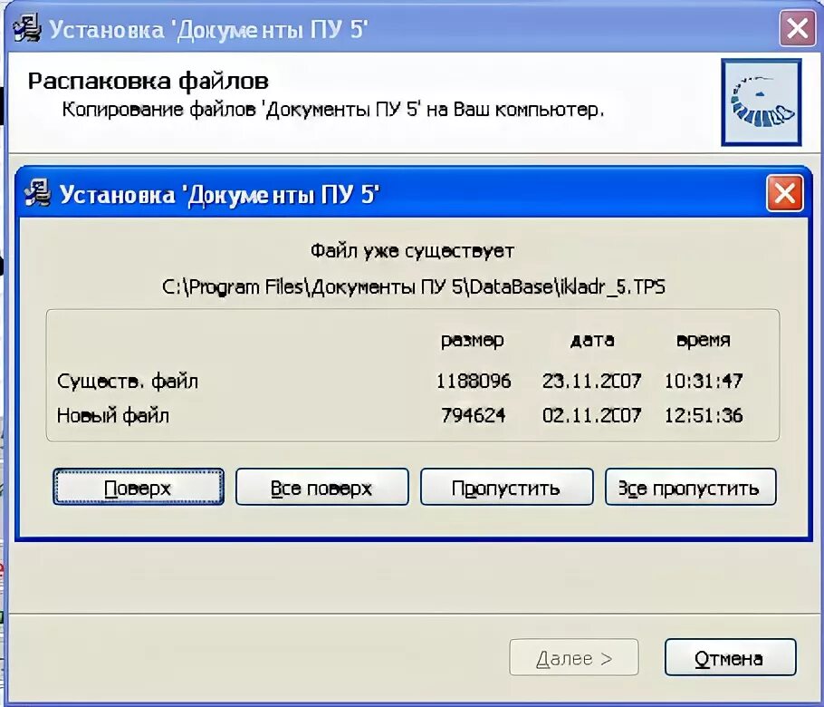Click the 'Новый файл' row label

click(x=113, y=415)
